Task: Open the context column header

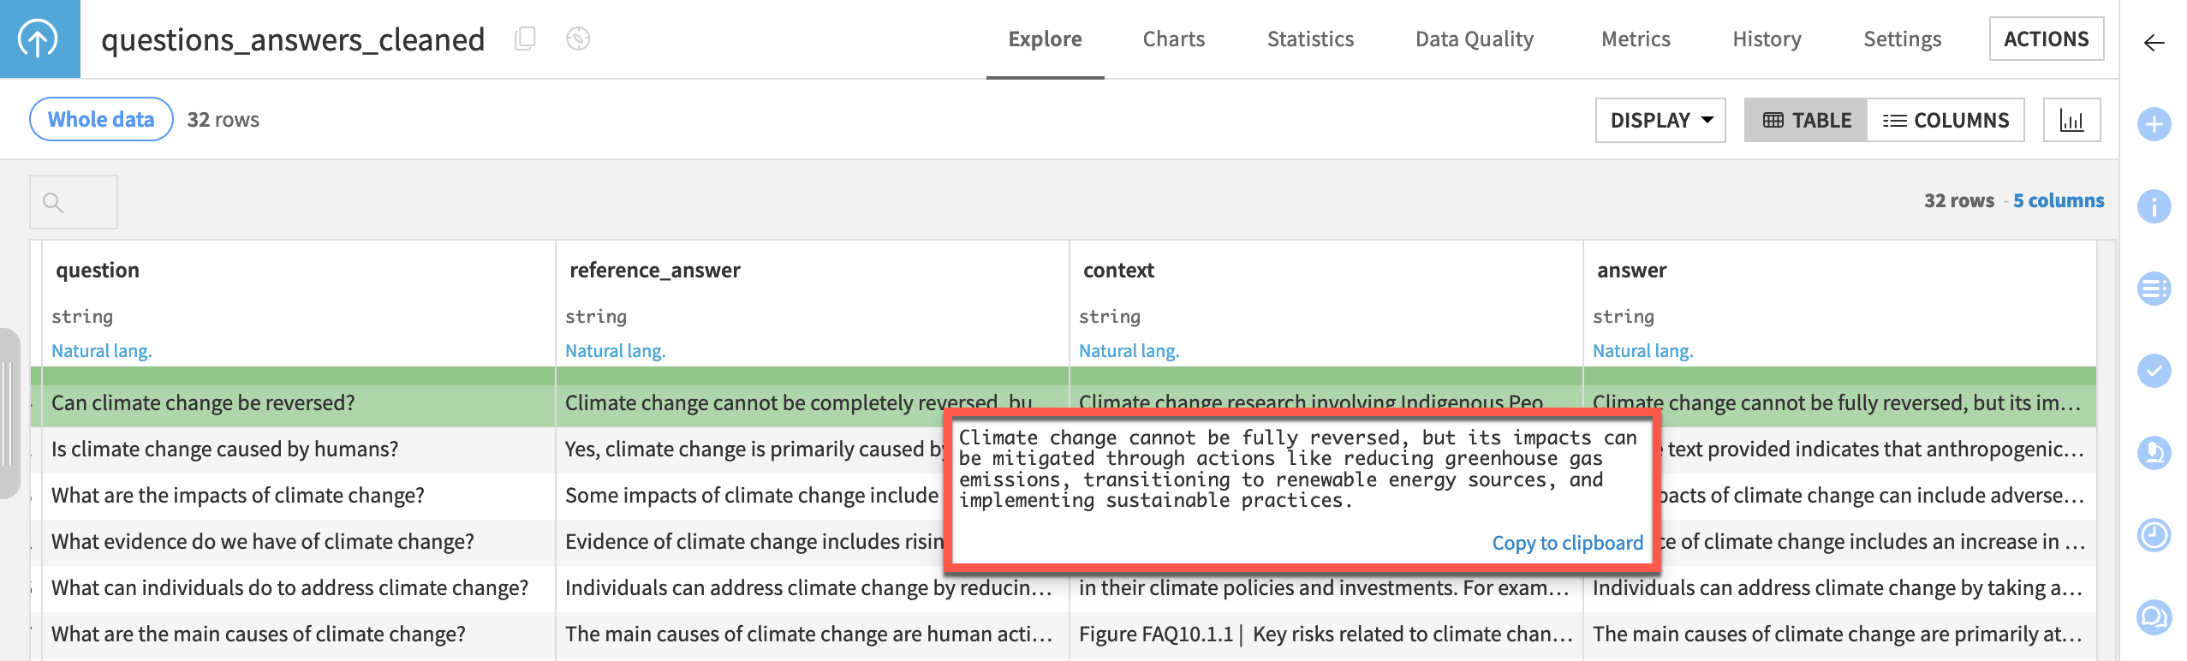Action: (x=1118, y=271)
